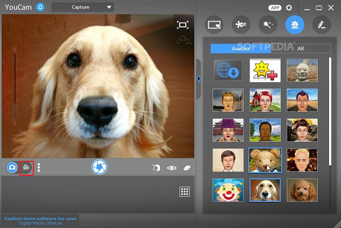
Task: Collapse the effects panel with the side arrow
Action: pyautogui.click(x=198, y=78)
